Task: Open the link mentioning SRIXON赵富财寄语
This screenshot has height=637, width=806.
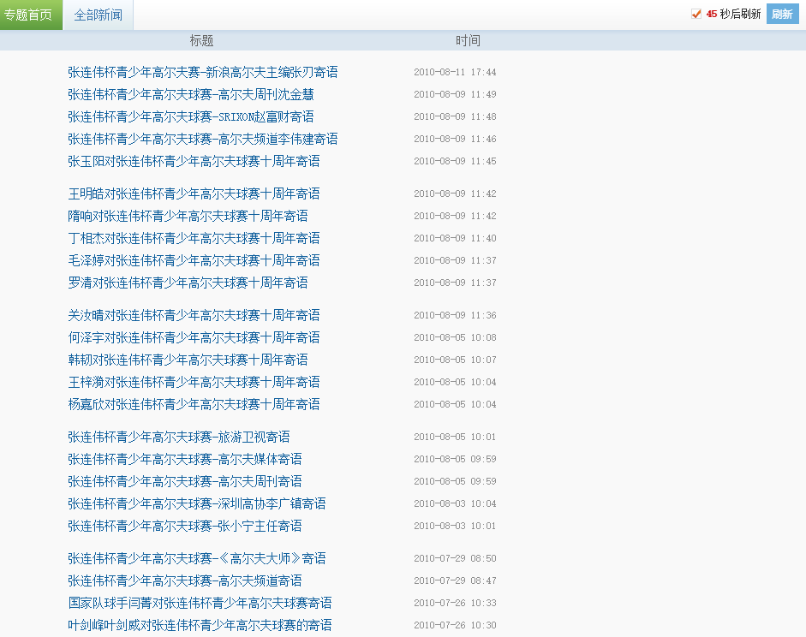Action: [191, 116]
